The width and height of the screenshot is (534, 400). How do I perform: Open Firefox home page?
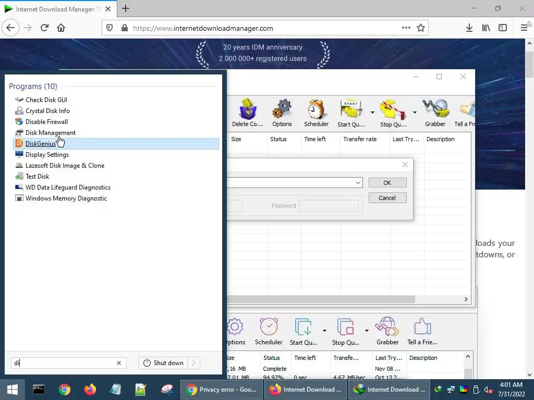[61, 28]
